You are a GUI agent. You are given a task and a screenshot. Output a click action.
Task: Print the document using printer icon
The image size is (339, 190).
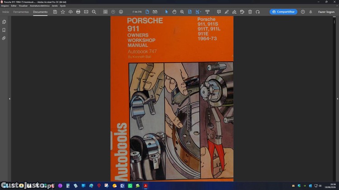coord(78,12)
